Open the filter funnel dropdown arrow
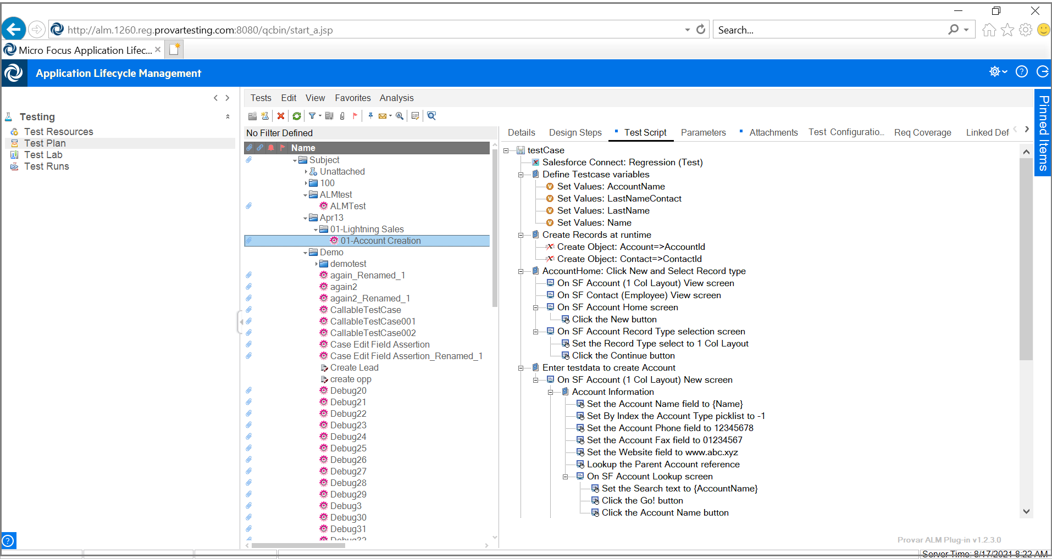Image resolution: width=1052 pixels, height=559 pixels. pos(320,116)
